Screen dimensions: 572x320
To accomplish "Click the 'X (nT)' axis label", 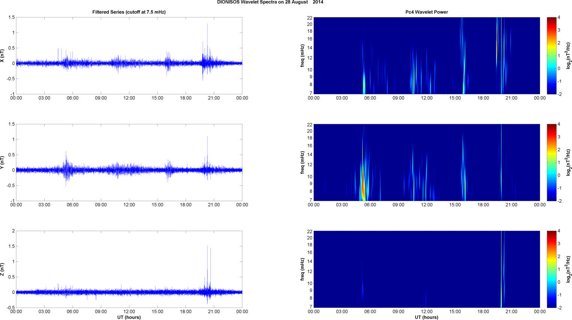I will tap(3, 56).
